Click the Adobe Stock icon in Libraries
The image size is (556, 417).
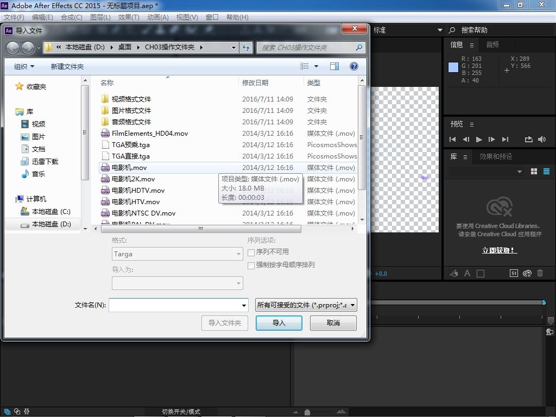coord(514,273)
